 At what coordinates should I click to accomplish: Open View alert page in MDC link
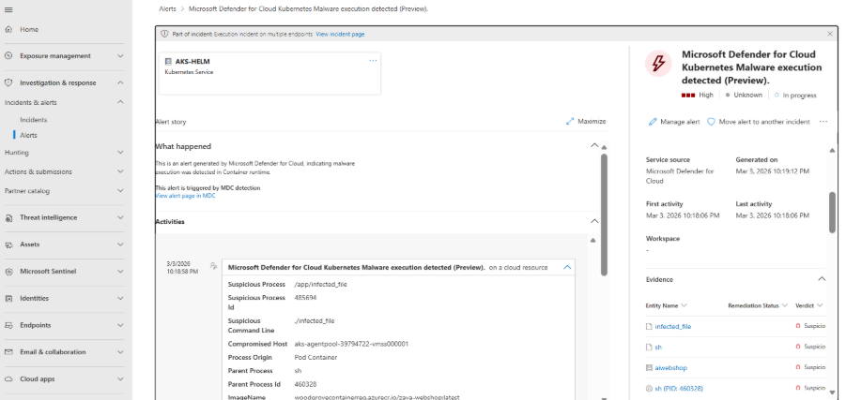(185, 196)
